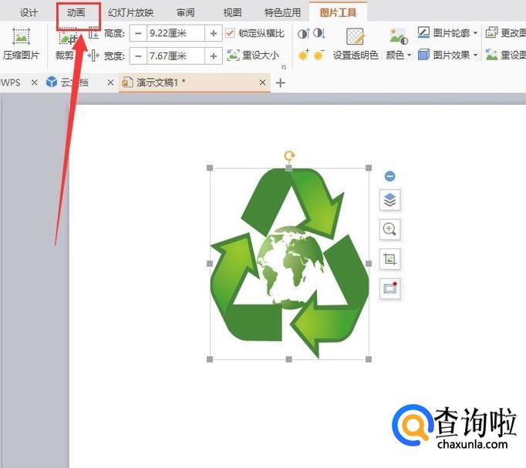This screenshot has height=468, width=526.
Task: Add a new document tab with plus
Action: click(281, 82)
